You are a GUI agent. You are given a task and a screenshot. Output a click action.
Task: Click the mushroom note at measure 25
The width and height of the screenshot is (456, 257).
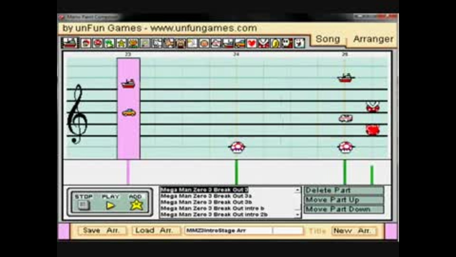point(346,147)
